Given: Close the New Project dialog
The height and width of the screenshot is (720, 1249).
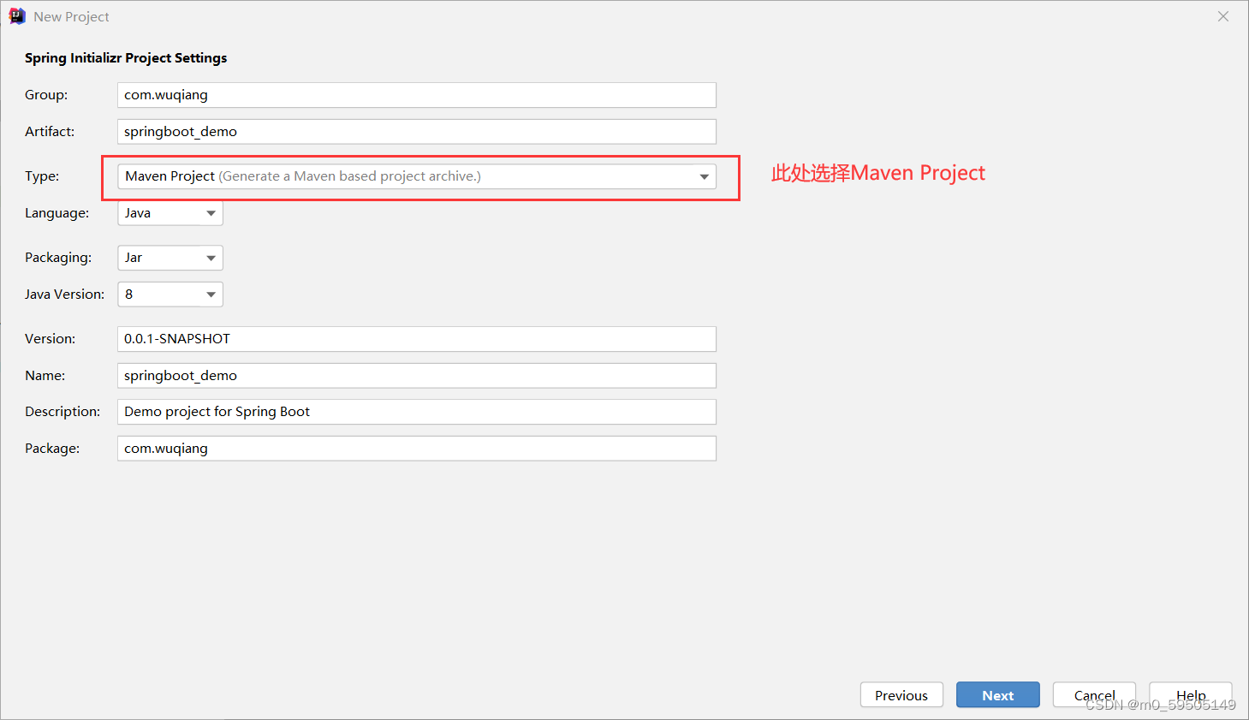Looking at the screenshot, I should click(1223, 16).
